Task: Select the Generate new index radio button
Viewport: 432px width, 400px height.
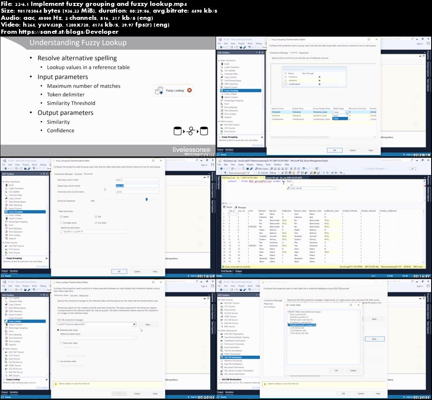Action: click(x=58, y=330)
